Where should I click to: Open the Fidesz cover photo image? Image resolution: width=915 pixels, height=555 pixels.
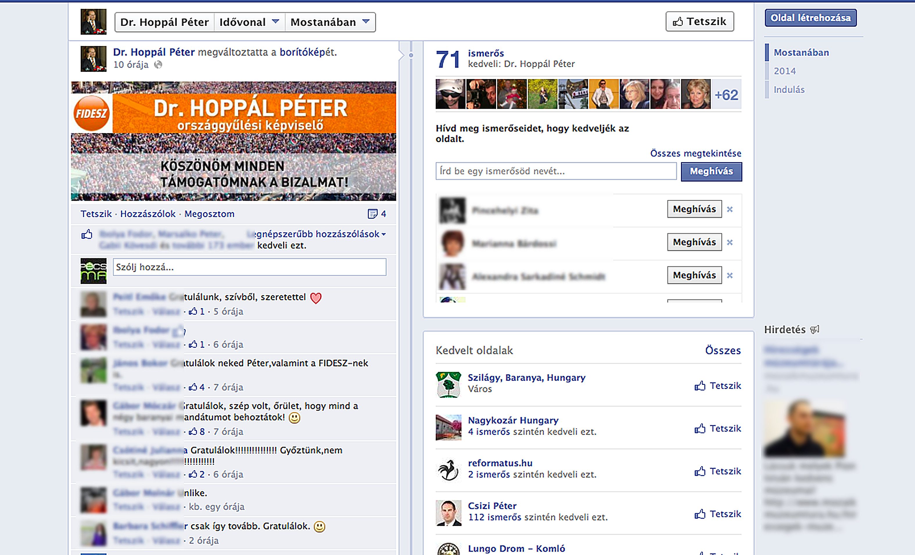point(234,141)
